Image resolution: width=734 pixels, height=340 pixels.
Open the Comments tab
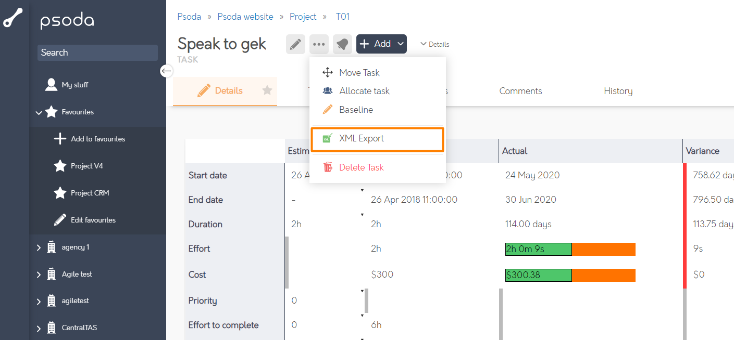click(520, 91)
